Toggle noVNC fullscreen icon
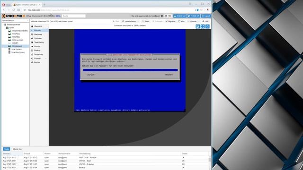This screenshot has height=170, width=303. (x=203, y=26)
